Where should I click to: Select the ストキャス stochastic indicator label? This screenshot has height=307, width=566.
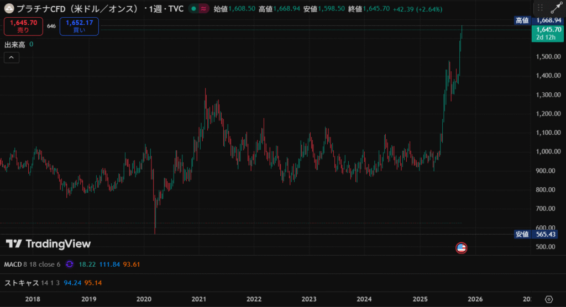[22, 283]
